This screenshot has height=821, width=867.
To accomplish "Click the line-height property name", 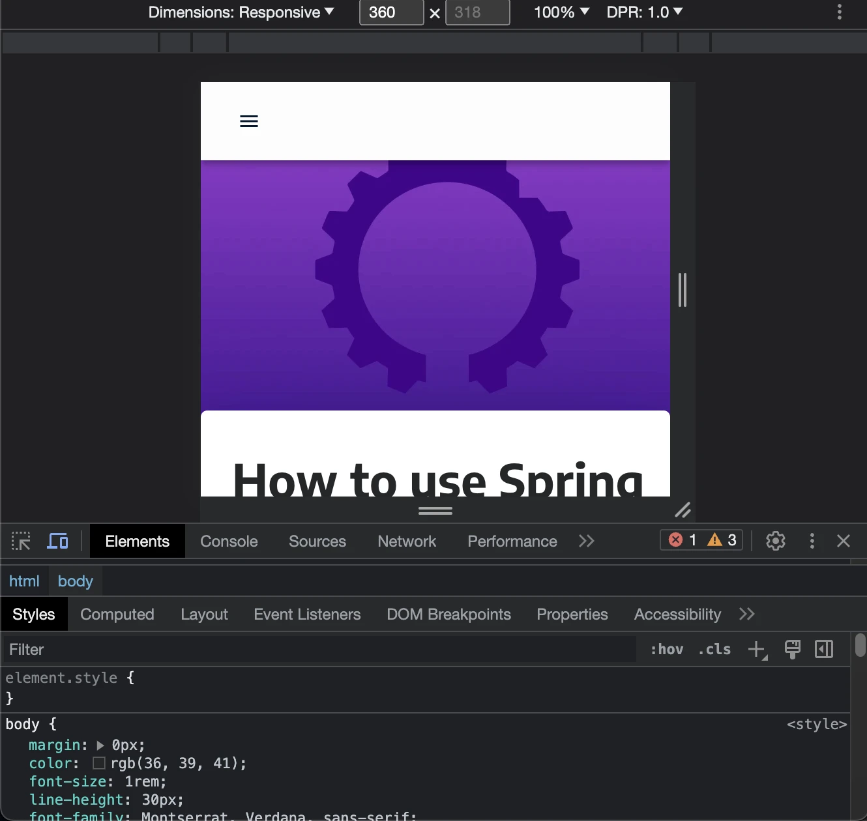I will 76,799.
